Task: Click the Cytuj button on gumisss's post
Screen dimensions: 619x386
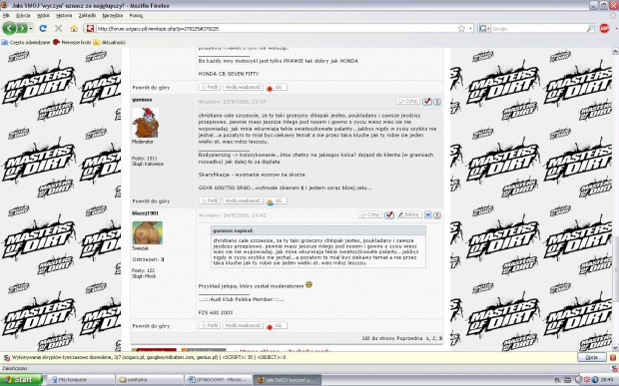Action: click(x=408, y=102)
